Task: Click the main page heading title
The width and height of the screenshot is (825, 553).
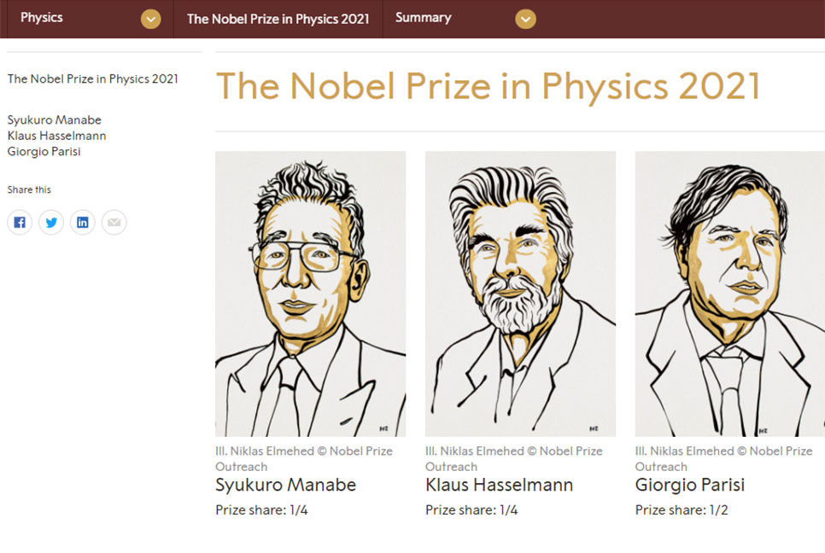Action: [489, 86]
